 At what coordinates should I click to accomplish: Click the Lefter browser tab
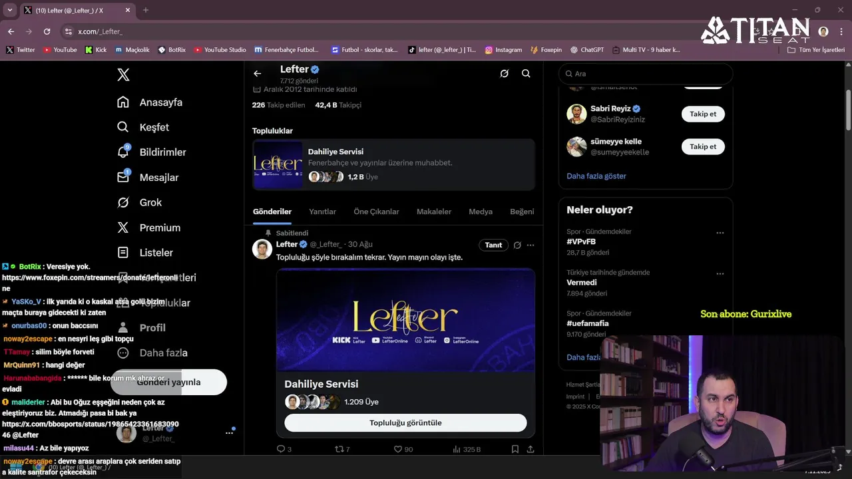click(76, 10)
